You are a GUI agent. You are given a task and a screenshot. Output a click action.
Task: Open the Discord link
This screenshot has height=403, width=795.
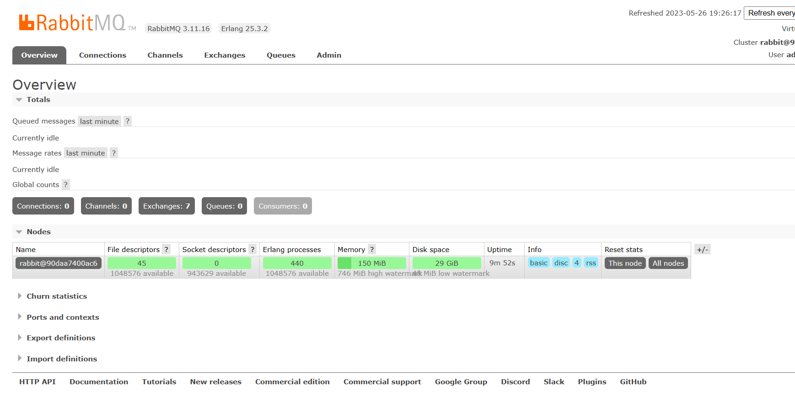[x=516, y=382]
